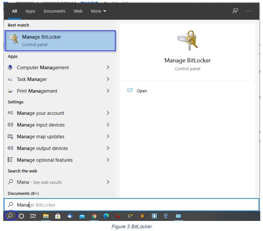Open Task View from the taskbar
This screenshot has height=231, width=263.
(x=33, y=216)
